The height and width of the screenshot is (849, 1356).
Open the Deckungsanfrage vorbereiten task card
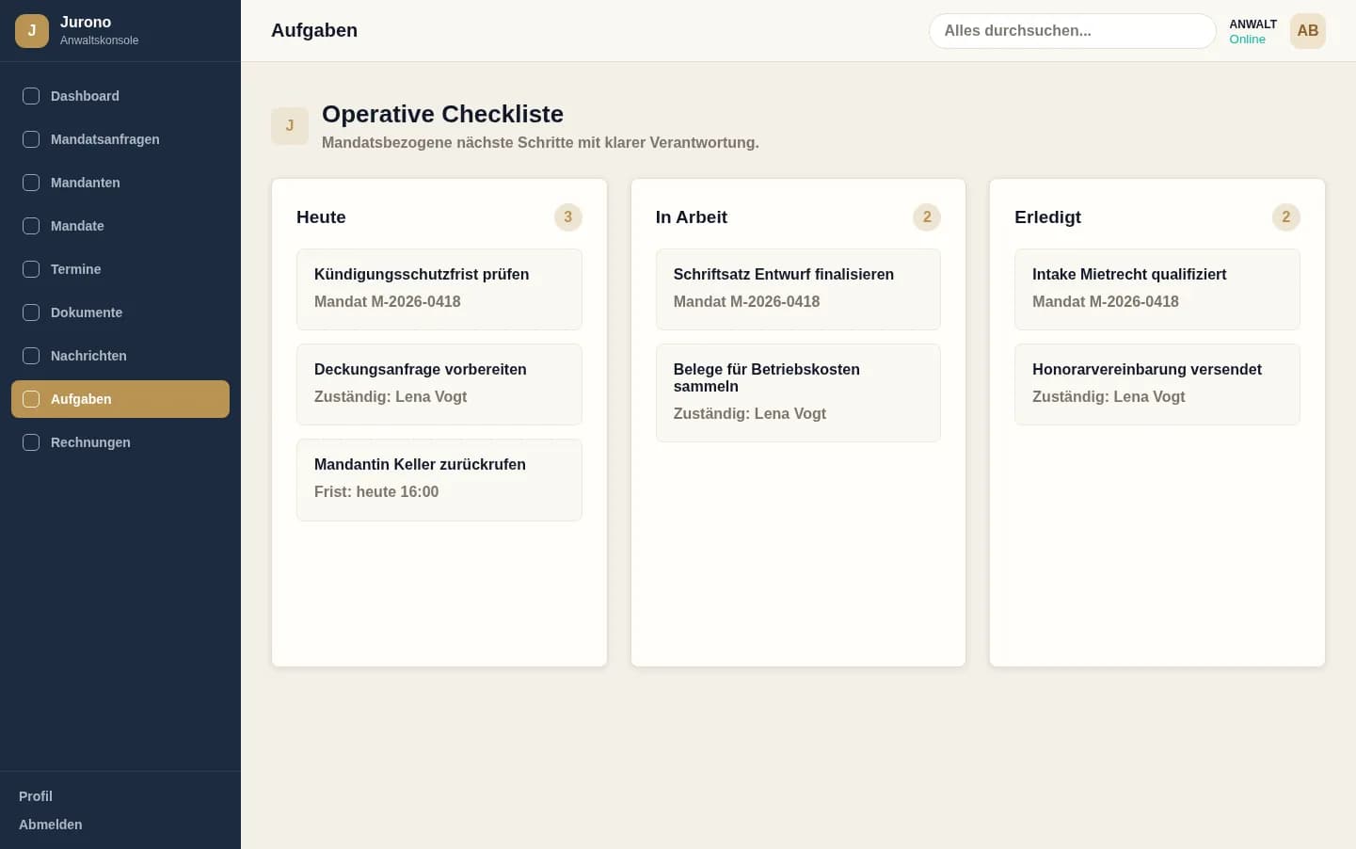pos(439,384)
